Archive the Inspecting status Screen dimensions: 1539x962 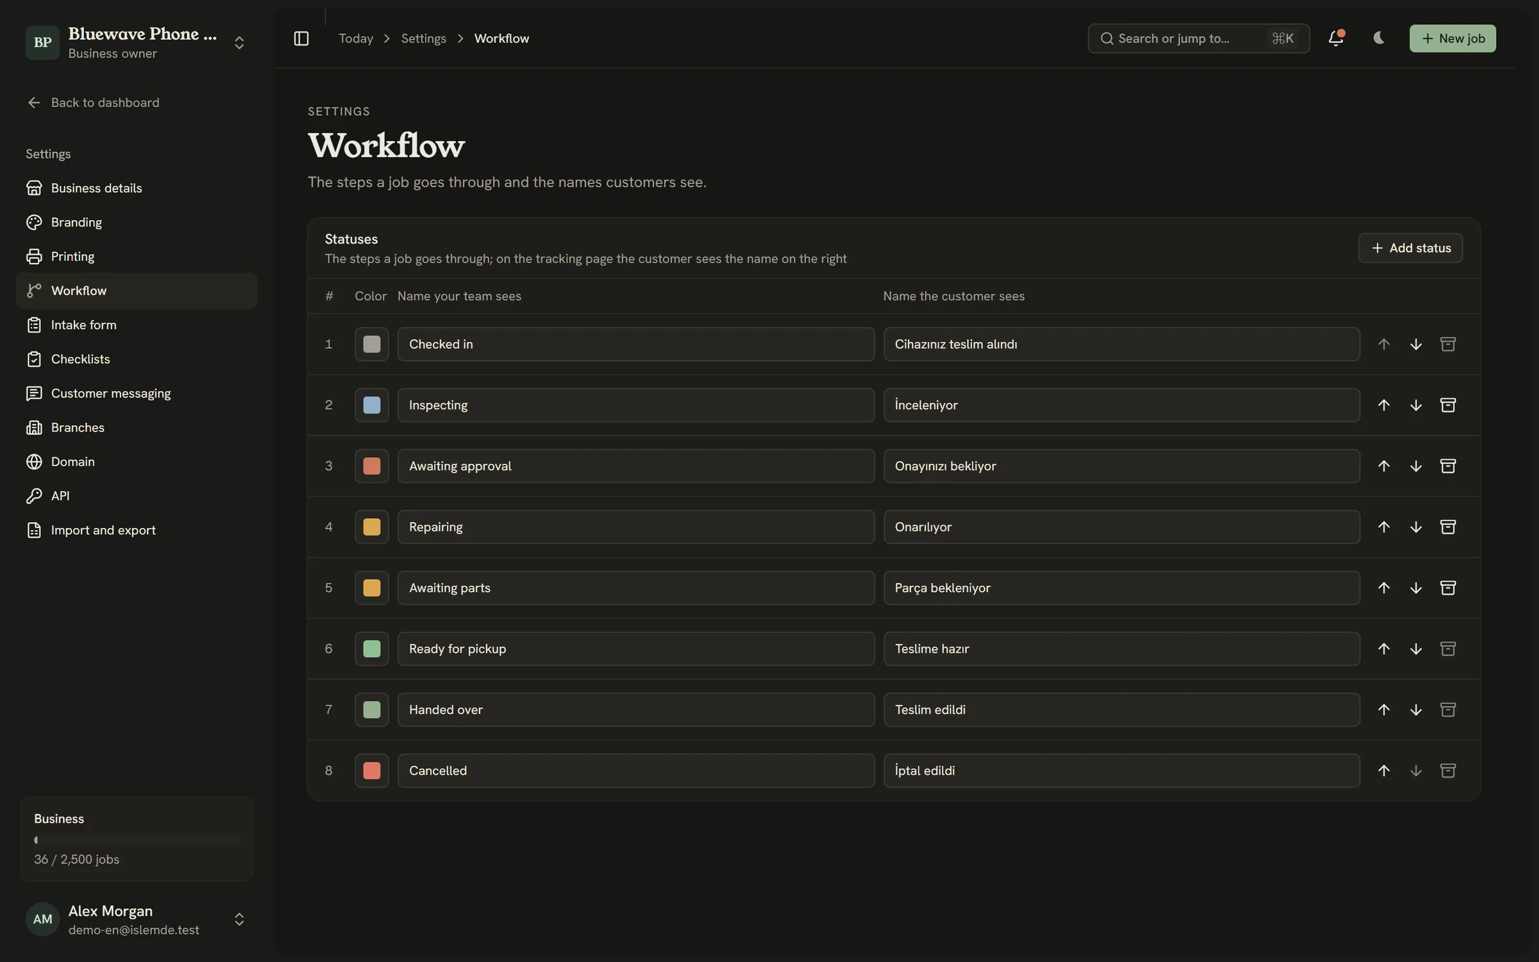1448,405
